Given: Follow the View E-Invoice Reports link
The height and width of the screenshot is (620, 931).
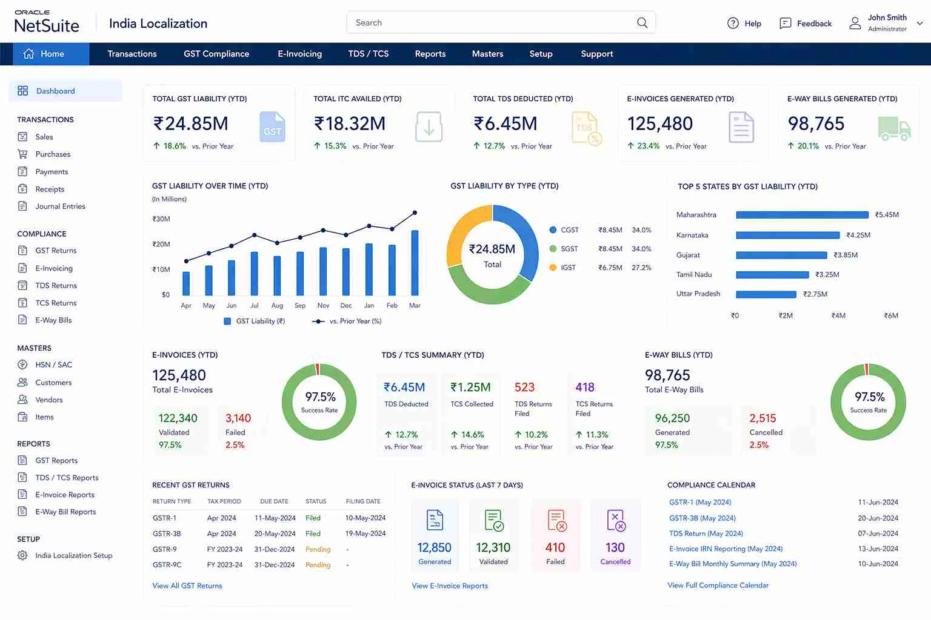Looking at the screenshot, I should click(x=450, y=585).
